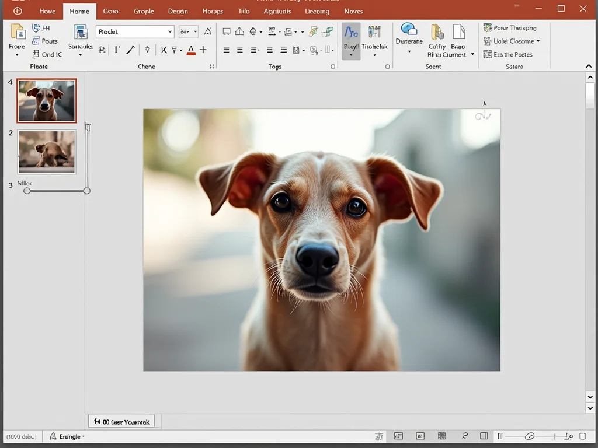Collapse the ribbon with the chevron arrow
Screen dimensions: 598x448
click(x=589, y=66)
